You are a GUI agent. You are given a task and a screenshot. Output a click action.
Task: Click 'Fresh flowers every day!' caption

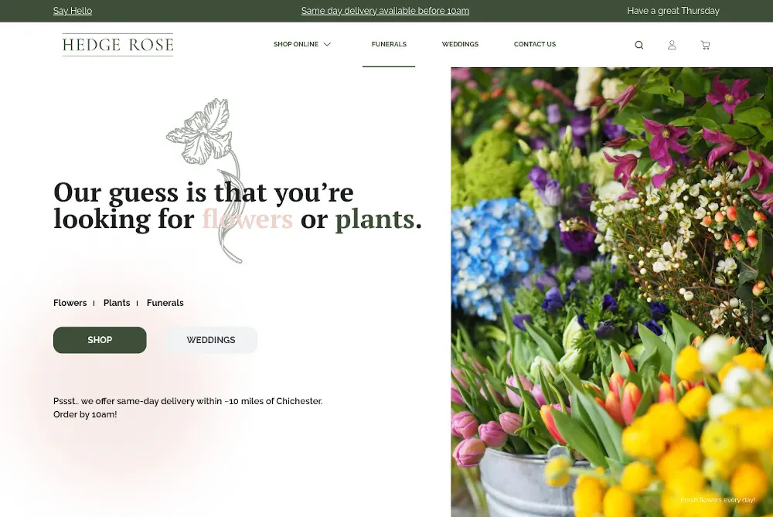(x=717, y=500)
